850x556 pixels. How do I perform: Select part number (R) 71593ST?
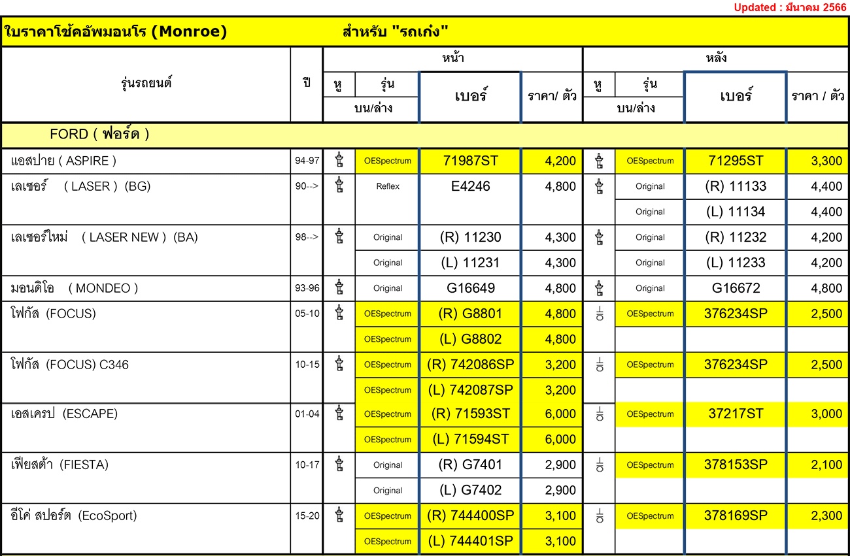(x=470, y=414)
